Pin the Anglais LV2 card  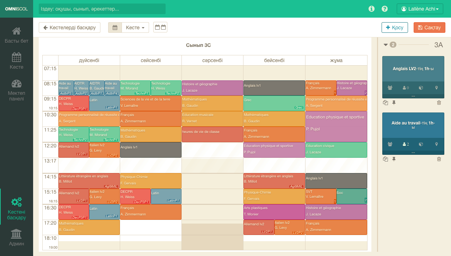coord(394,103)
